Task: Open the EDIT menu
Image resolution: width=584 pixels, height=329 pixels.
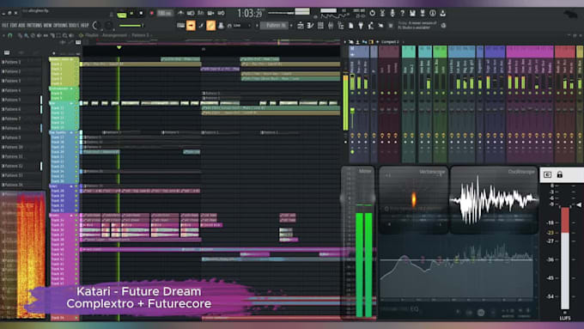Action: [13, 25]
